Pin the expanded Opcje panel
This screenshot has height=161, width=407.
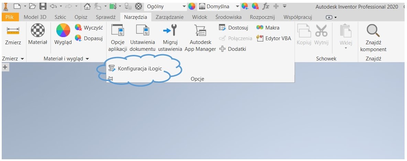click(x=110, y=79)
